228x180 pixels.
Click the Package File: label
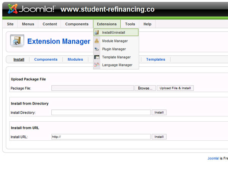point(21,88)
